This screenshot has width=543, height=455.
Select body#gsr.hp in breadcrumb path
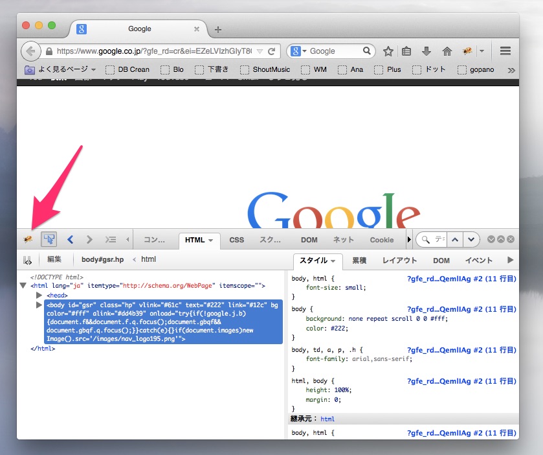(x=102, y=259)
